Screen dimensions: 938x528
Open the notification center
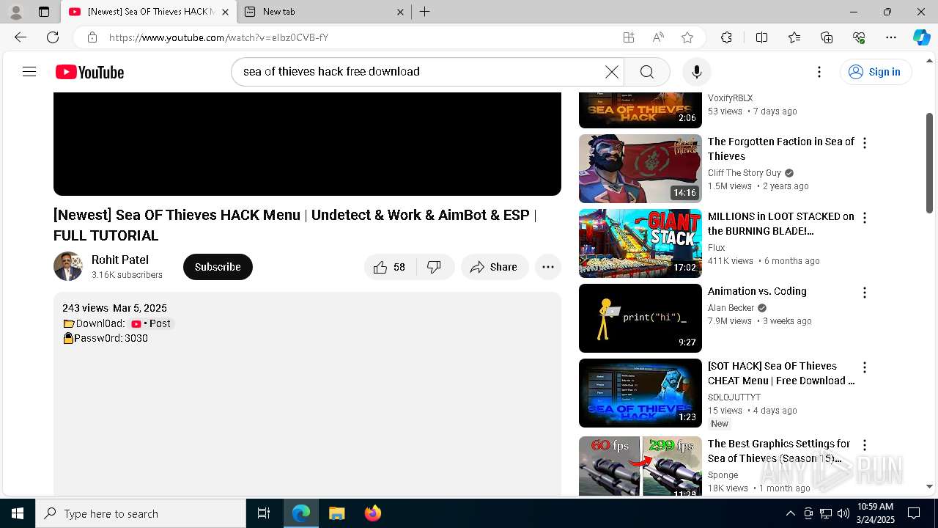pos(914,513)
